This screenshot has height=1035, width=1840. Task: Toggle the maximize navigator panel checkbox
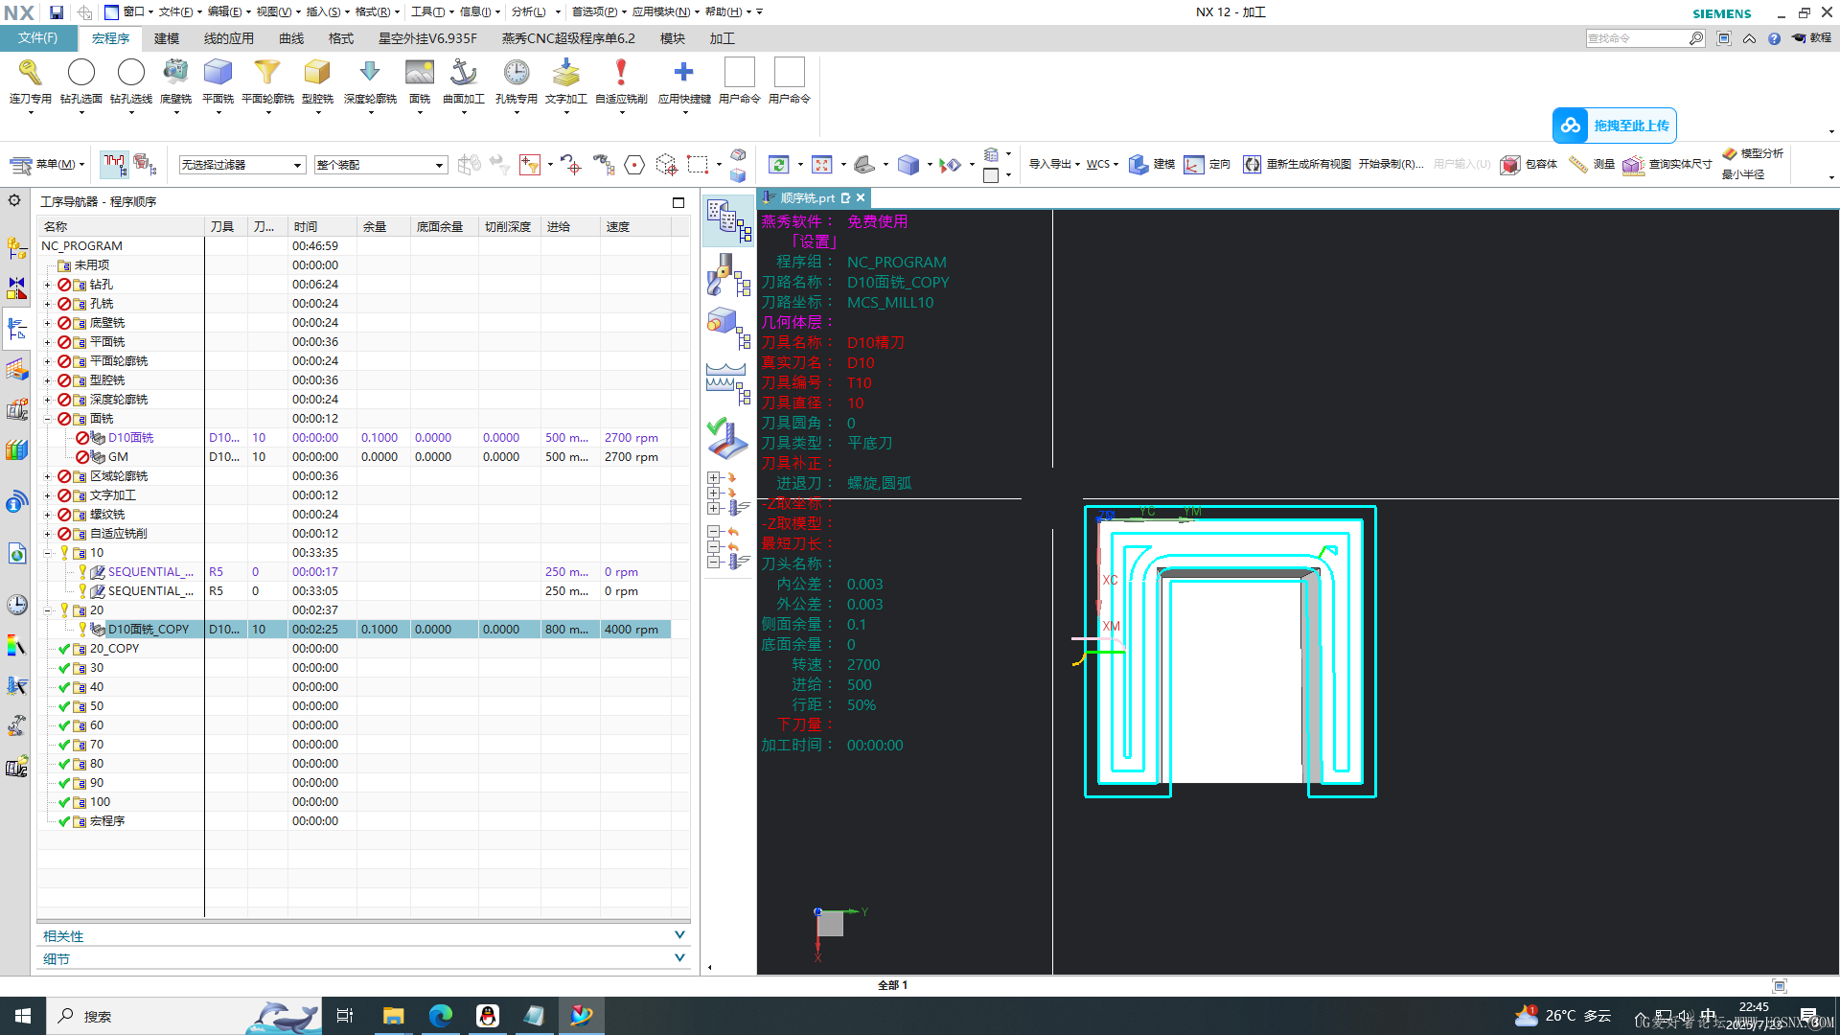pyautogui.click(x=678, y=202)
